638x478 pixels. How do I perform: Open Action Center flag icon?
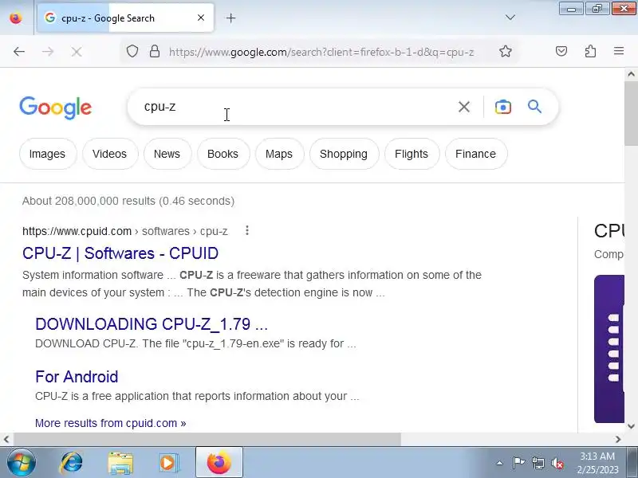[x=518, y=463]
